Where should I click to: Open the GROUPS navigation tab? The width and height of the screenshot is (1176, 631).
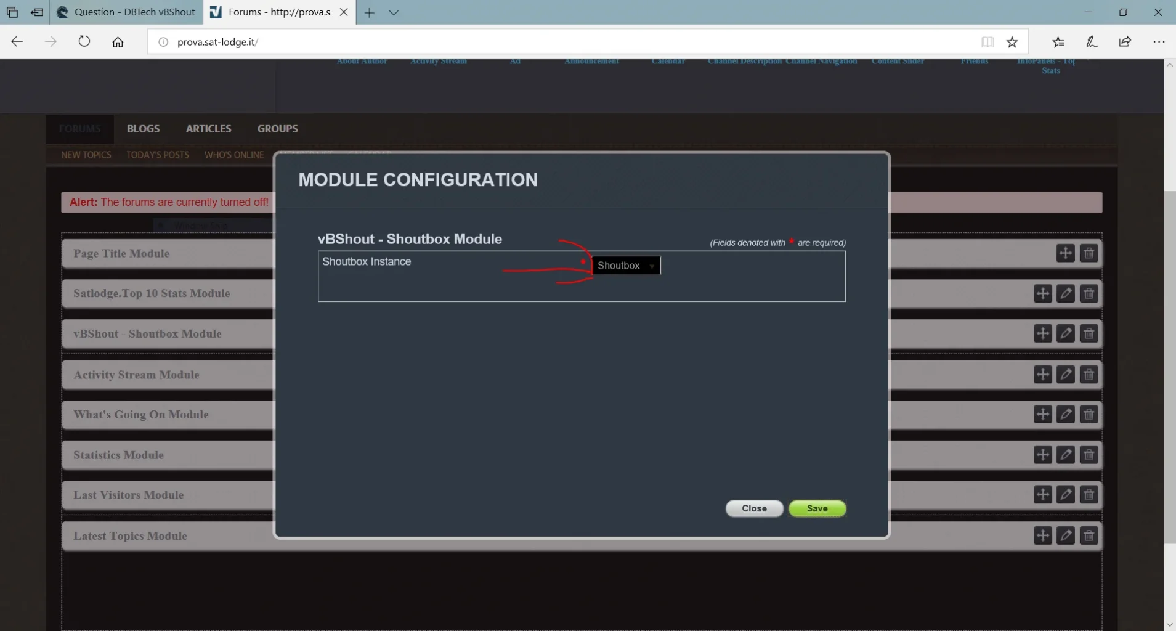click(x=277, y=129)
